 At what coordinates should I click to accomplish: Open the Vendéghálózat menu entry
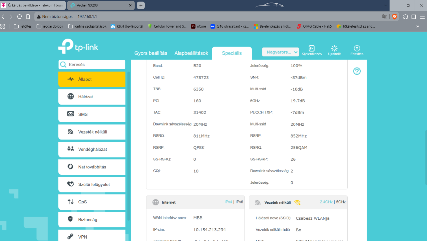pyautogui.click(x=92, y=149)
